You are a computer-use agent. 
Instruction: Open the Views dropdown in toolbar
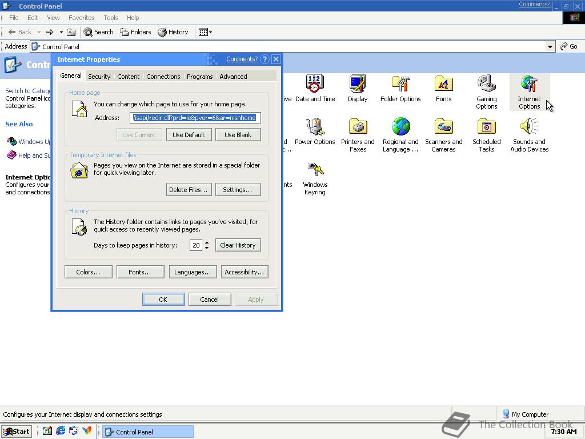(205, 32)
